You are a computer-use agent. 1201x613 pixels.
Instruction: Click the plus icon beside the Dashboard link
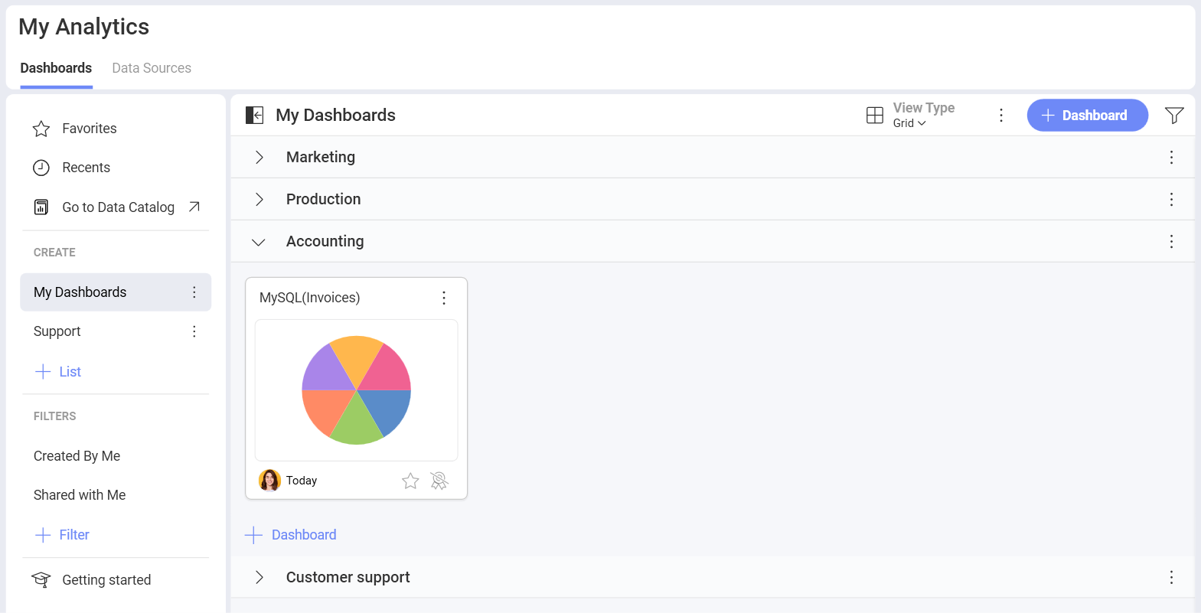(x=253, y=535)
